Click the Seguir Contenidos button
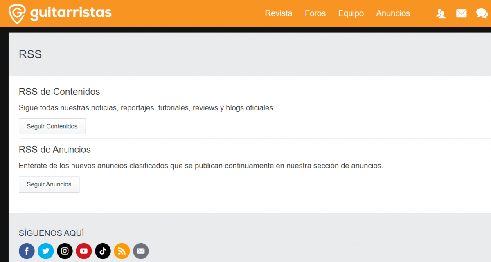The width and height of the screenshot is (491, 262). tap(52, 126)
